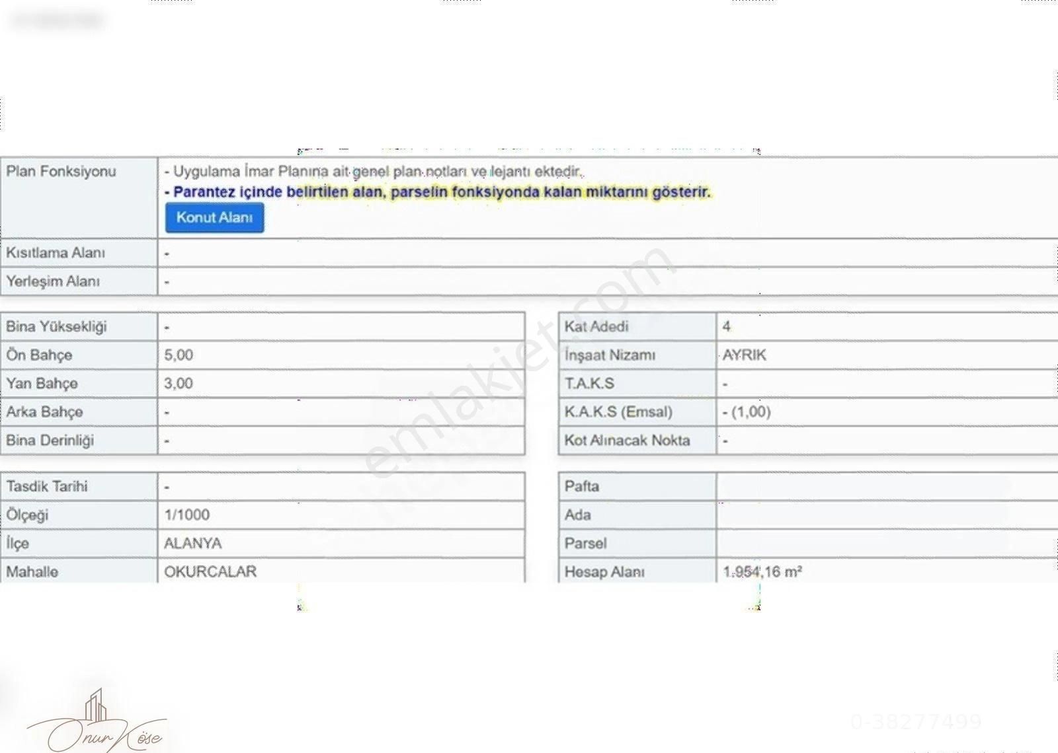1058x753 pixels.
Task: Click the Bina Yüksekliği label
Action: (x=56, y=327)
